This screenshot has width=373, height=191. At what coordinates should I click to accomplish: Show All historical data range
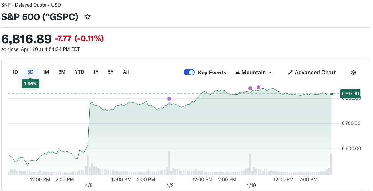126,72
